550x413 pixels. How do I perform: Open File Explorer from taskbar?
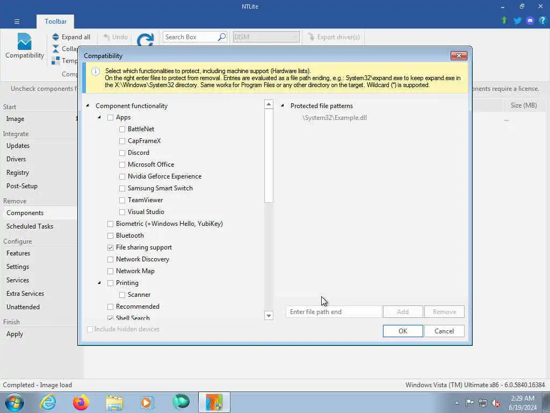point(114,403)
